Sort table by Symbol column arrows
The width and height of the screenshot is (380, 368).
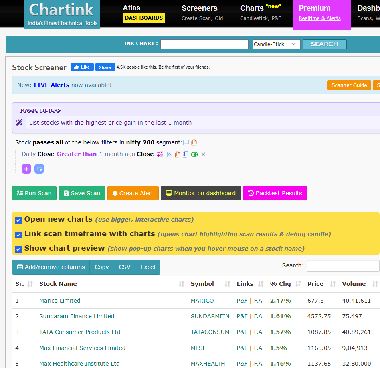(x=227, y=284)
